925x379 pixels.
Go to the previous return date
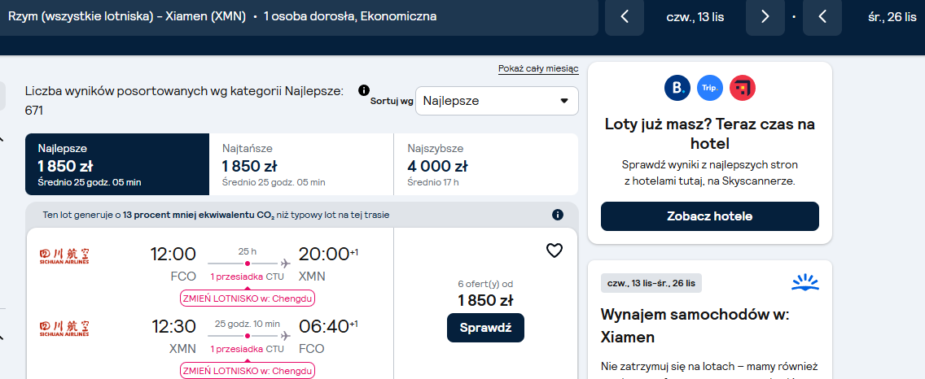click(822, 16)
